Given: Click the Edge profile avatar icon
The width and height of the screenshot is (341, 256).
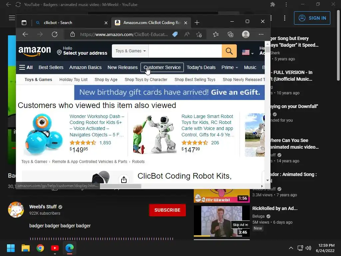Looking at the screenshot, I should pyautogui.click(x=246, y=34).
